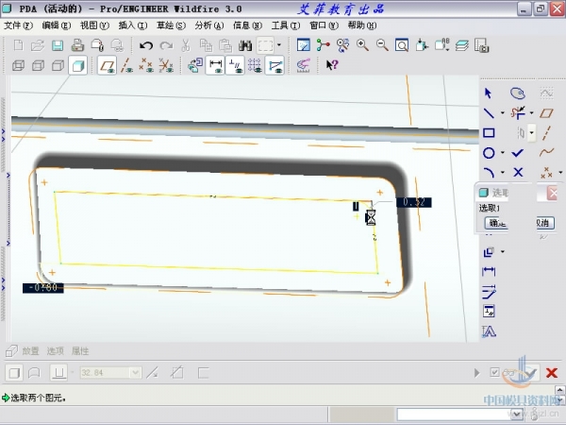Open the 分析 (Analysis) menu

point(208,25)
